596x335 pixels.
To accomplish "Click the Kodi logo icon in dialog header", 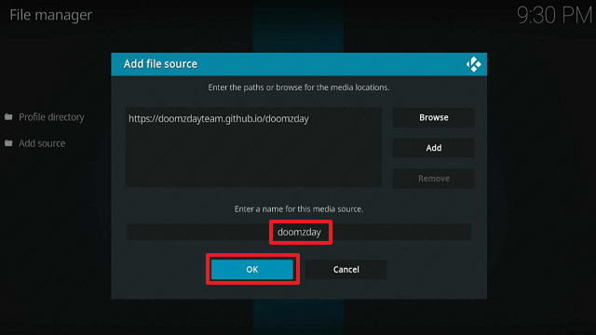I will (474, 64).
